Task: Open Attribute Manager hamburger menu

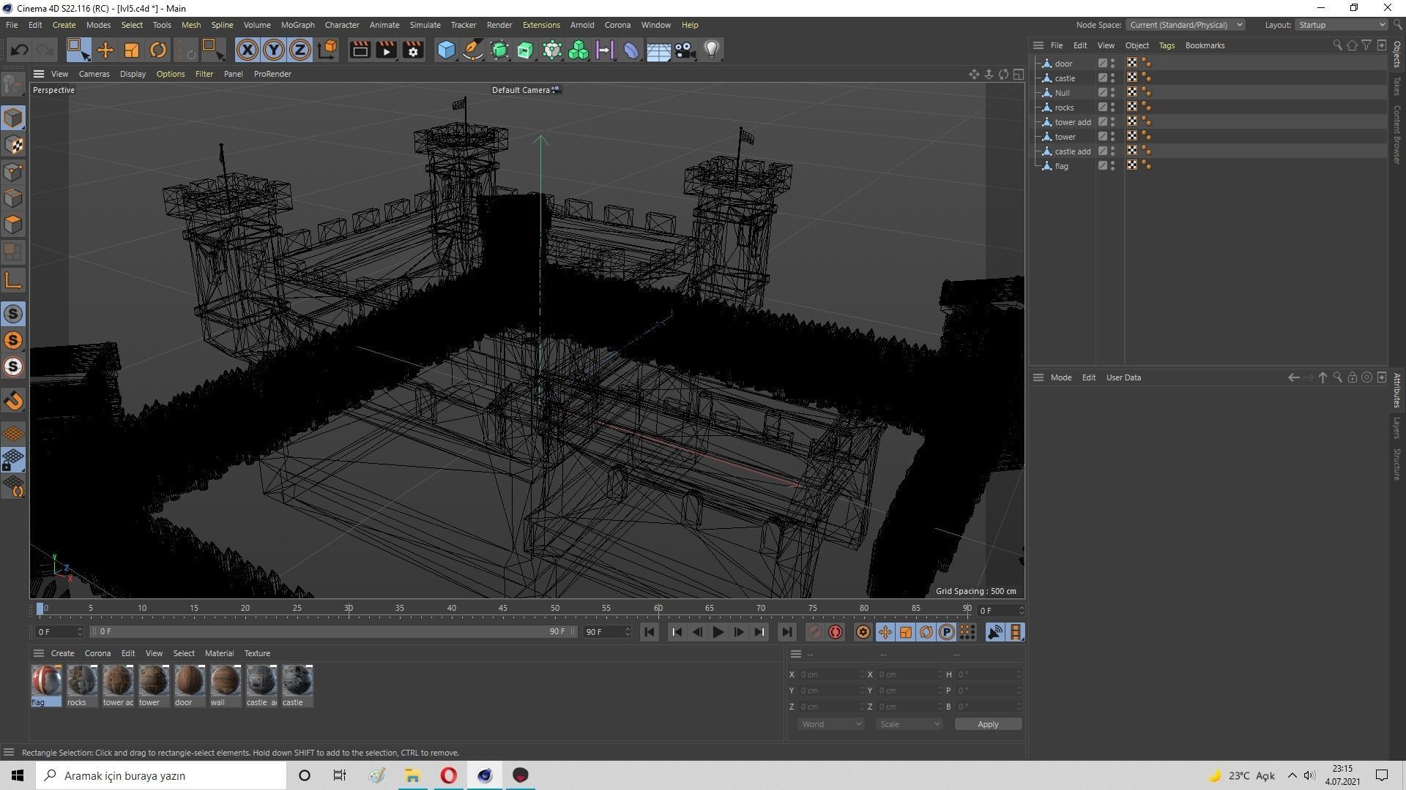Action: click(x=1038, y=377)
